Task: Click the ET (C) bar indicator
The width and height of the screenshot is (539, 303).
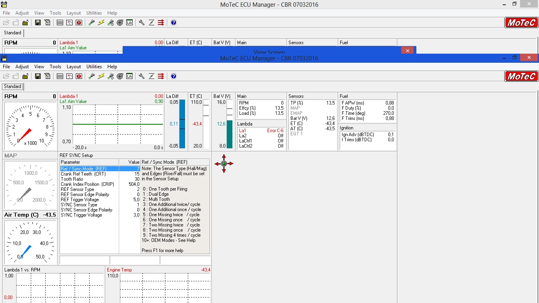Action: [206, 124]
